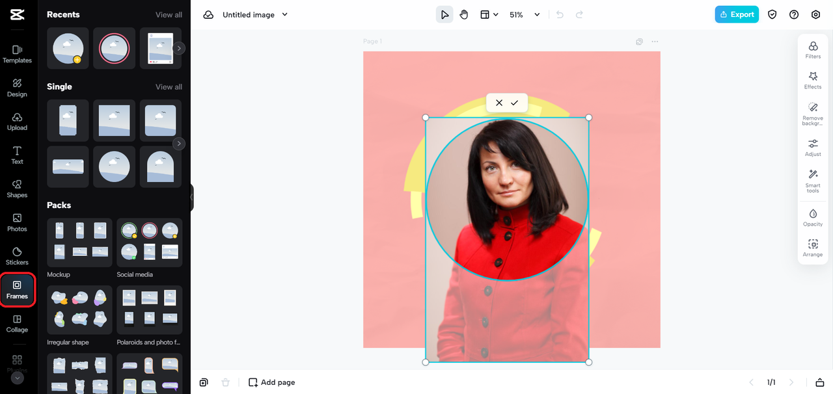Open the Photos panel

pyautogui.click(x=17, y=222)
